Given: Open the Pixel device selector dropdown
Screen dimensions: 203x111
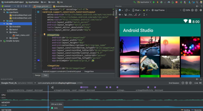Looking at the screenshot, I should tap(136, 10).
